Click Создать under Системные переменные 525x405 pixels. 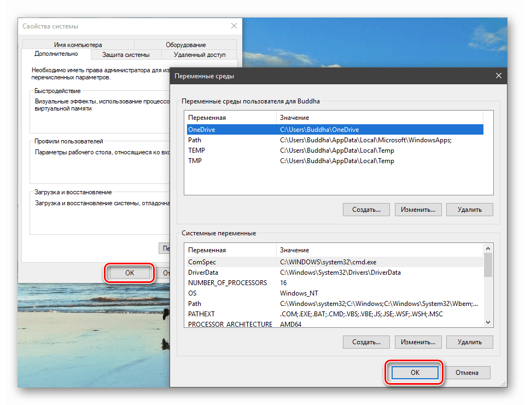(366, 342)
